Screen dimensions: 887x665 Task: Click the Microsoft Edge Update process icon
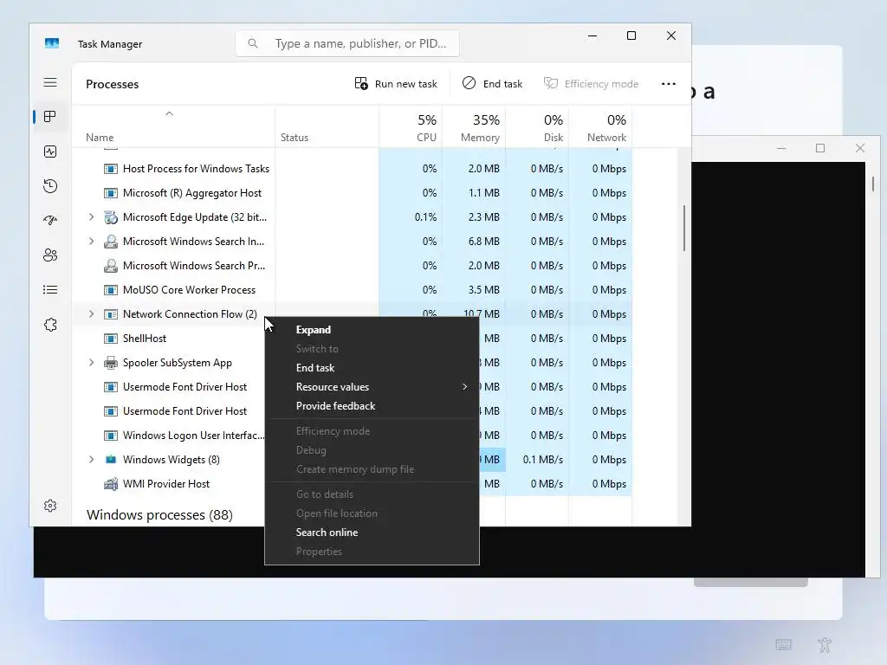pos(111,217)
